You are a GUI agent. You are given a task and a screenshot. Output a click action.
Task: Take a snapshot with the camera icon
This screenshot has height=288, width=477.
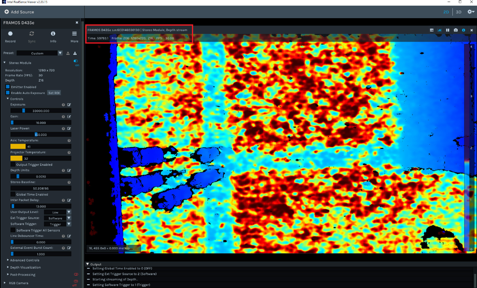point(455,30)
